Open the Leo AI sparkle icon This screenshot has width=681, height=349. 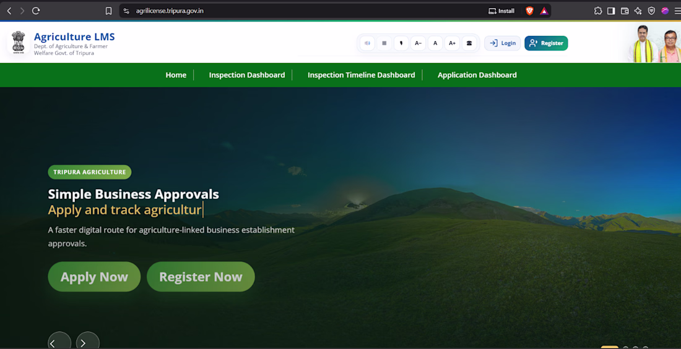(x=638, y=11)
